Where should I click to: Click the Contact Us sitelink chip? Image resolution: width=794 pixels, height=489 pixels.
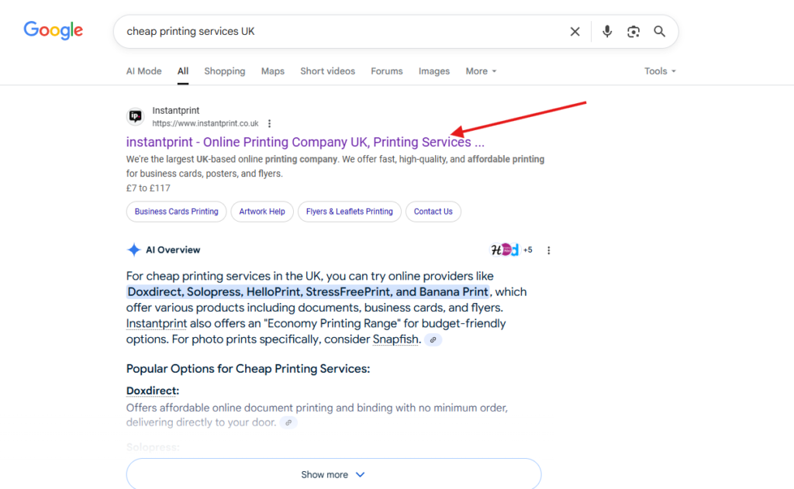pos(433,212)
